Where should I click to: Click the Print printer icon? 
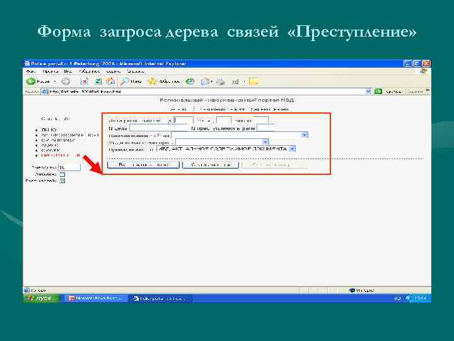click(x=221, y=81)
